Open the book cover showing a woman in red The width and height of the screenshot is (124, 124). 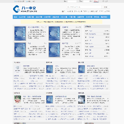click(18, 100)
